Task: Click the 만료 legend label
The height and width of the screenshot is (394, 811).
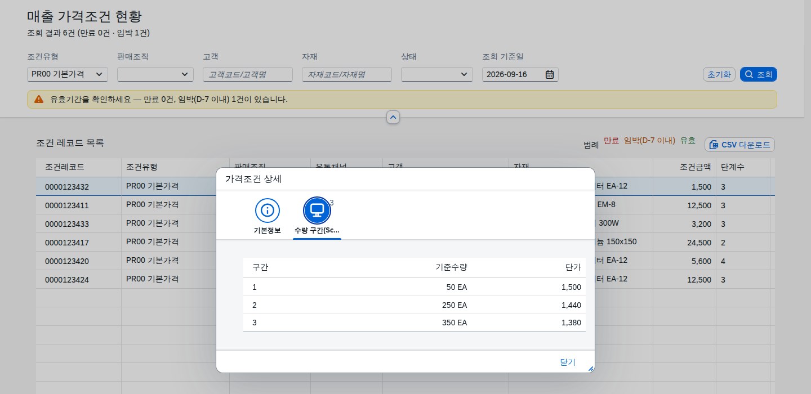Action: [611, 141]
